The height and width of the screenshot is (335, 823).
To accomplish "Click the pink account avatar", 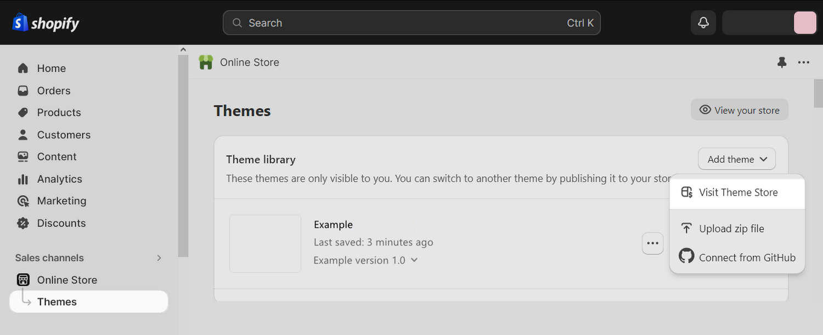I will [x=805, y=23].
